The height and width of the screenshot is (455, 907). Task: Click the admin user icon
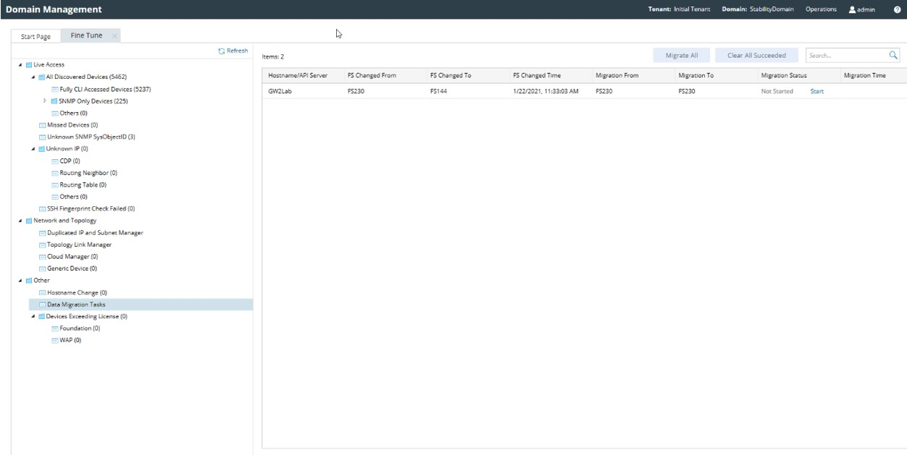click(853, 9)
